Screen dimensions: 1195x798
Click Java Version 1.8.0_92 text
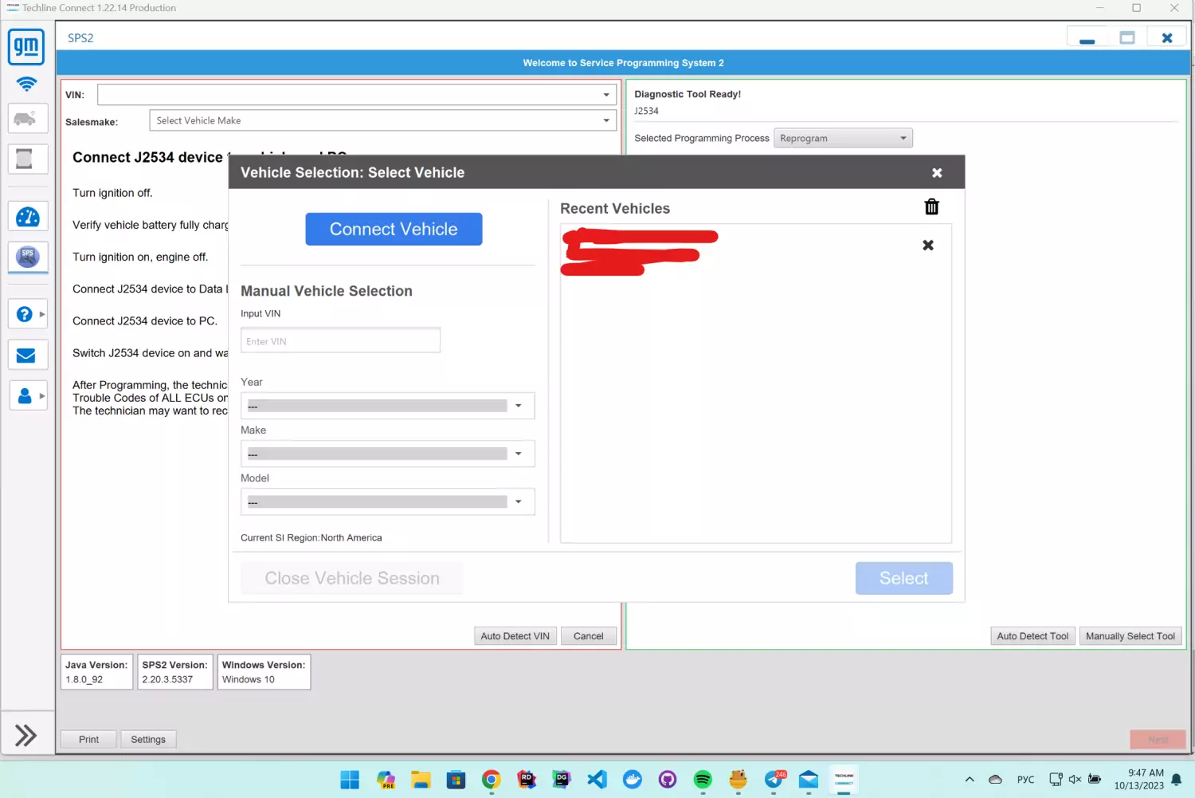(x=96, y=672)
